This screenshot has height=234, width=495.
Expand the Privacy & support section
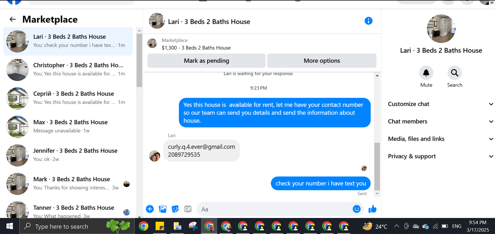440,156
